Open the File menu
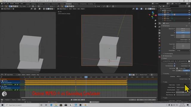Viewport: 191px width, 107px height. point(4,4)
